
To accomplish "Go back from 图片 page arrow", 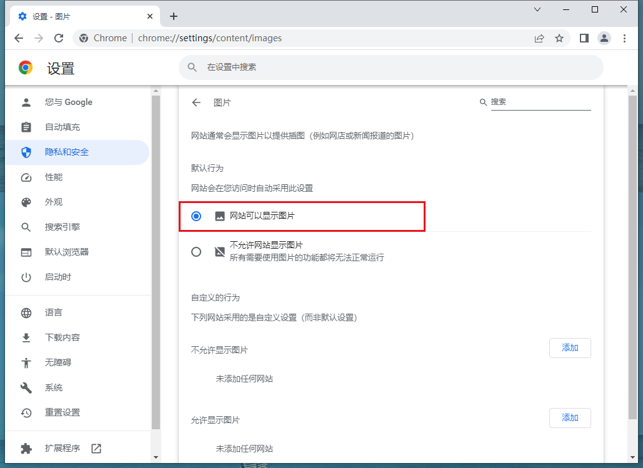I will point(196,102).
